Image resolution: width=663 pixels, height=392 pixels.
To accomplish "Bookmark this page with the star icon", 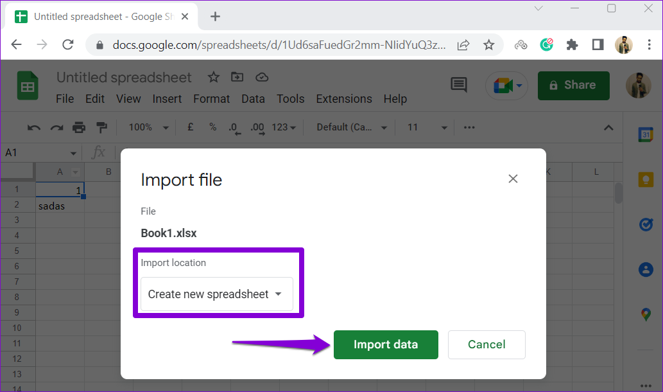I will 489,45.
